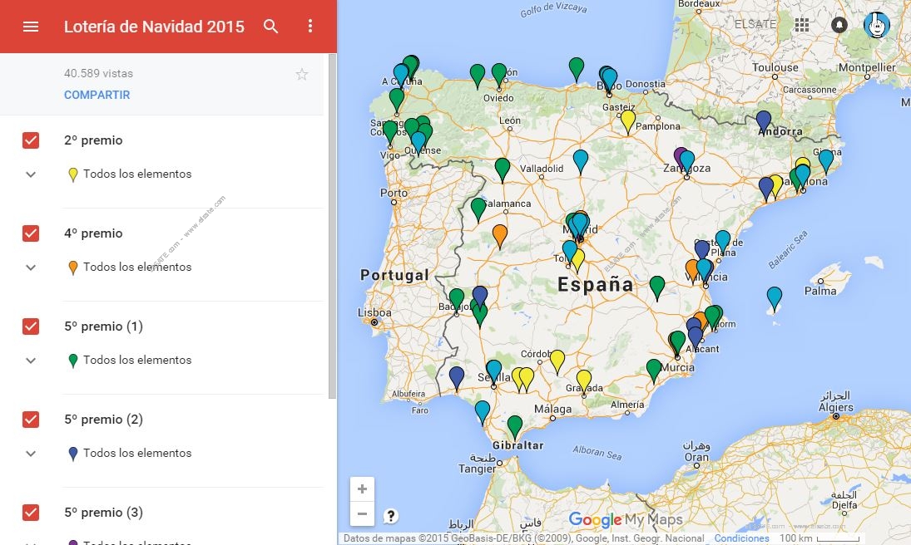The width and height of the screenshot is (911, 545).
Task: Click the sidebar vertical scrollbar
Action: (332, 226)
